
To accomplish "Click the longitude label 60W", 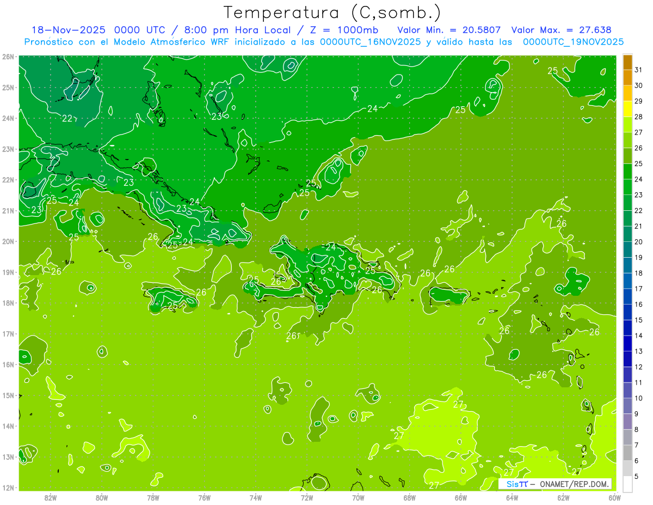I will click(615, 497).
